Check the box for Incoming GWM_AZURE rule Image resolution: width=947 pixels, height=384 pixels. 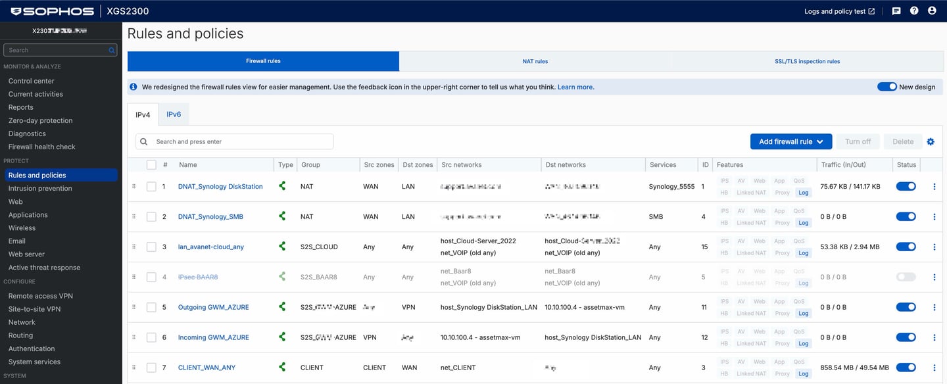pos(151,338)
